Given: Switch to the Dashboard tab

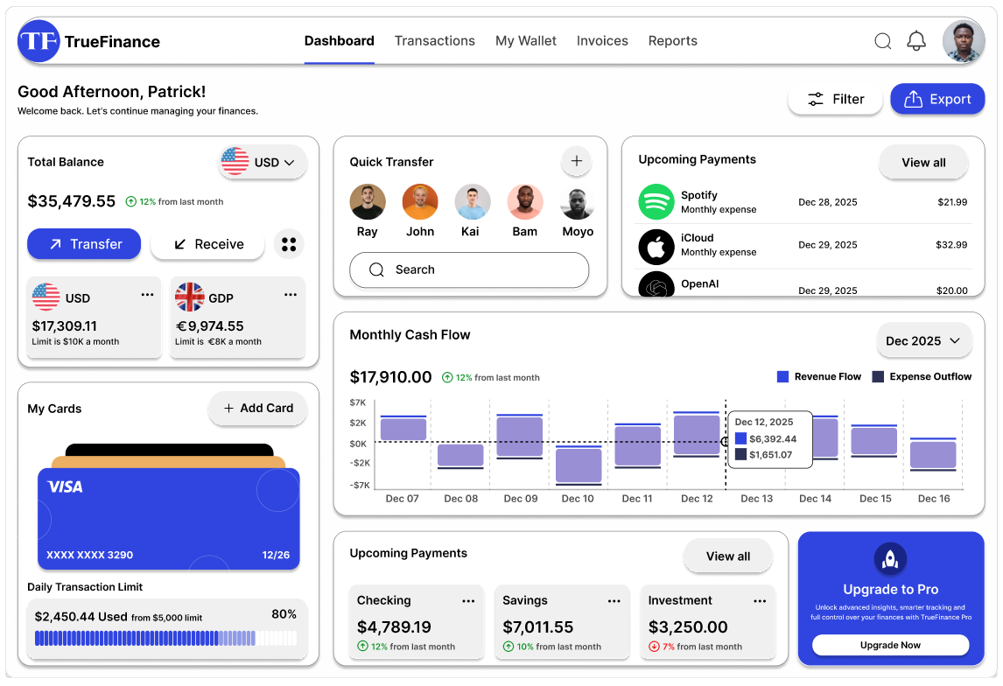Looking at the screenshot, I should tap(339, 41).
